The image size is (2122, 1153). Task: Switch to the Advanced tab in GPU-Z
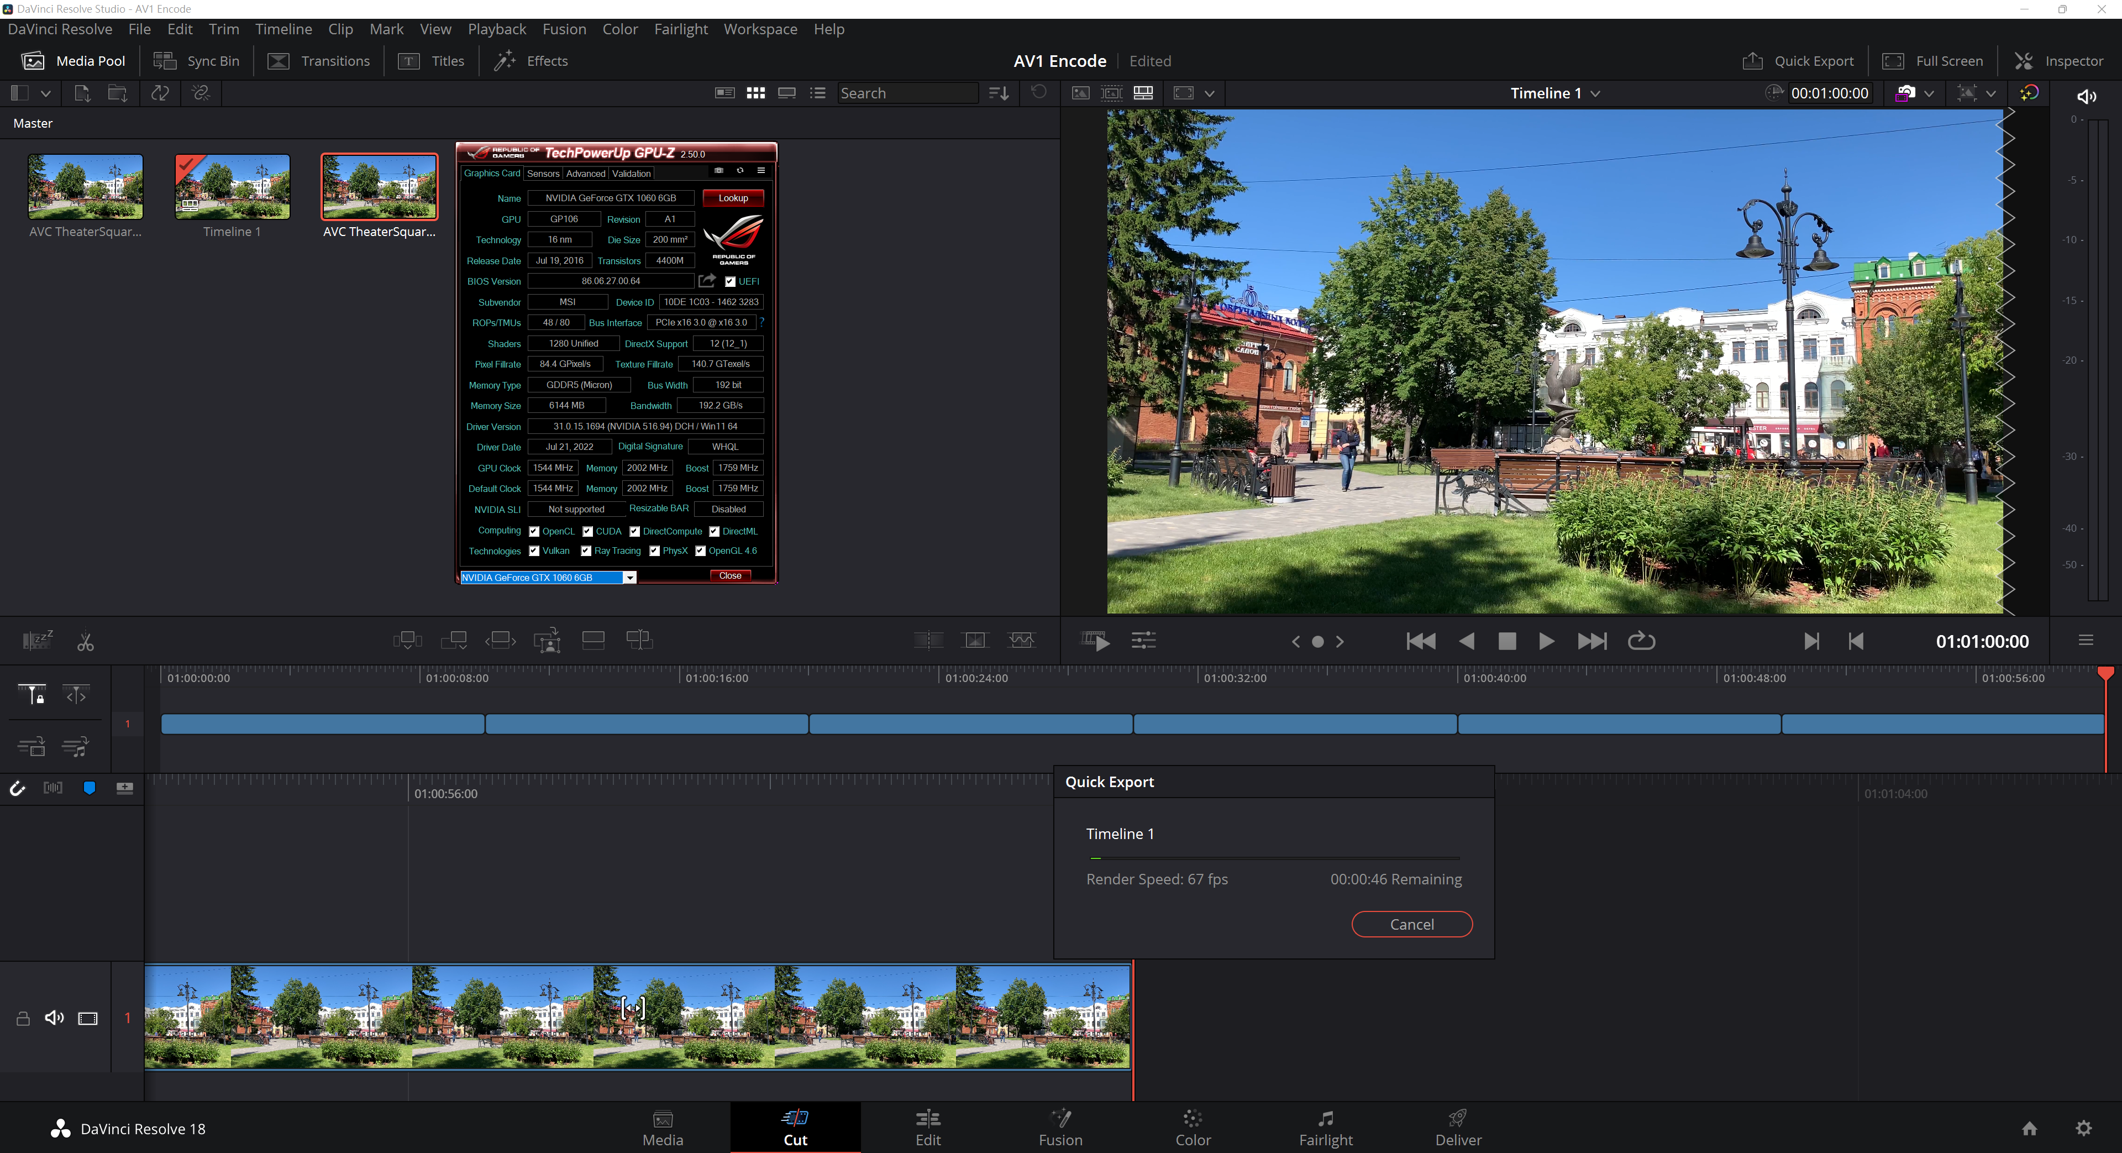(x=586, y=174)
